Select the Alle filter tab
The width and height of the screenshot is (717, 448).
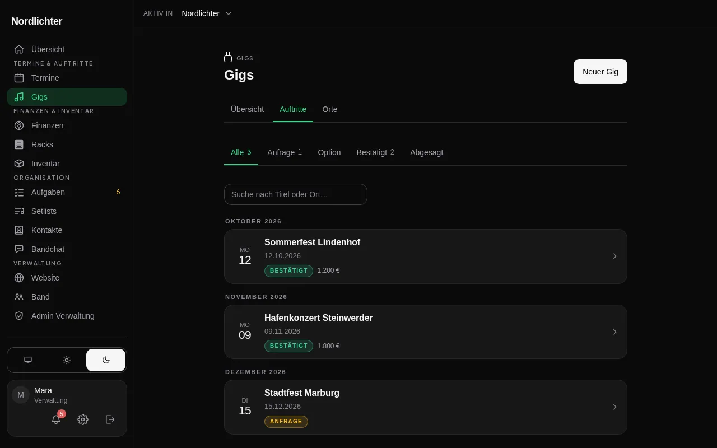pyautogui.click(x=241, y=152)
